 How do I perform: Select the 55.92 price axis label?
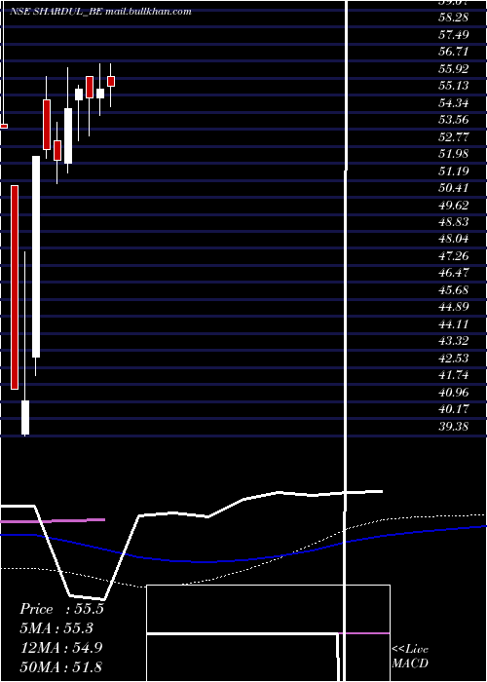coord(453,69)
